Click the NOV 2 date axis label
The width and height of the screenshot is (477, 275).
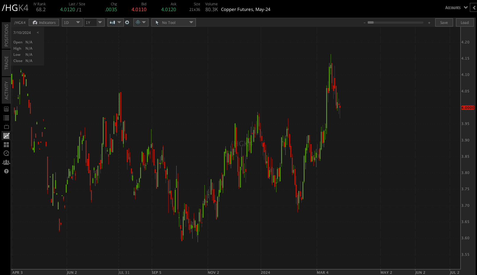point(213,272)
